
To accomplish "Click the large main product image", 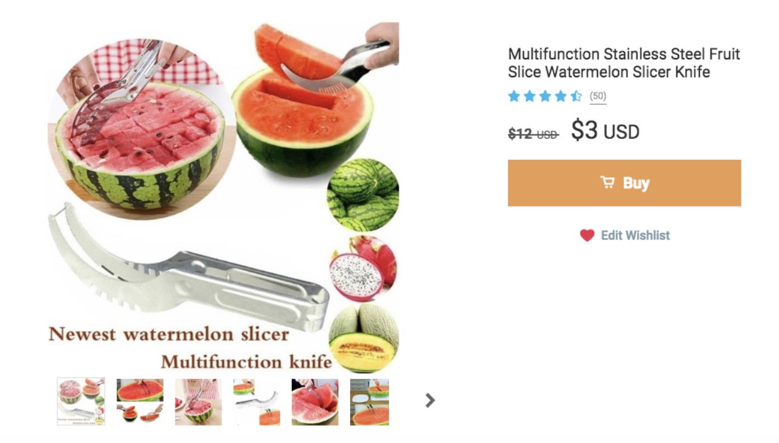I will 223,197.
